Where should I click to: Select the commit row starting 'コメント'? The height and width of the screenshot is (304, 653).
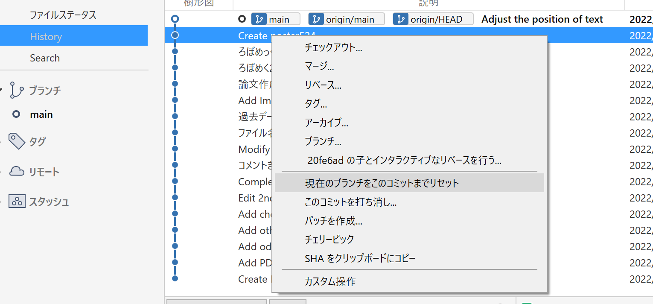(x=255, y=165)
